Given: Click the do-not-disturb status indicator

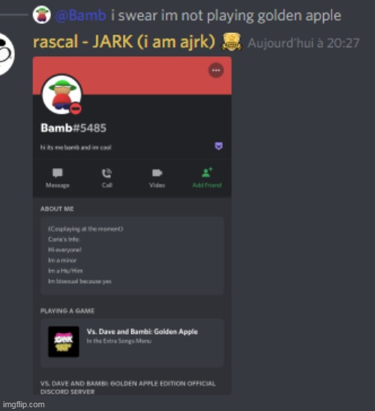Looking at the screenshot, I should pyautogui.click(x=76, y=109).
